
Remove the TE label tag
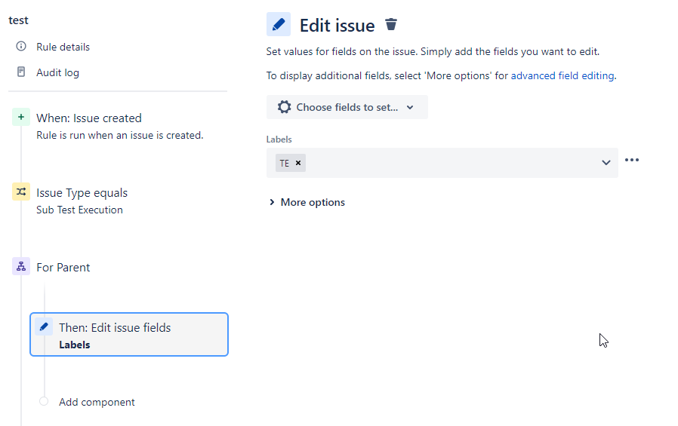coord(298,163)
